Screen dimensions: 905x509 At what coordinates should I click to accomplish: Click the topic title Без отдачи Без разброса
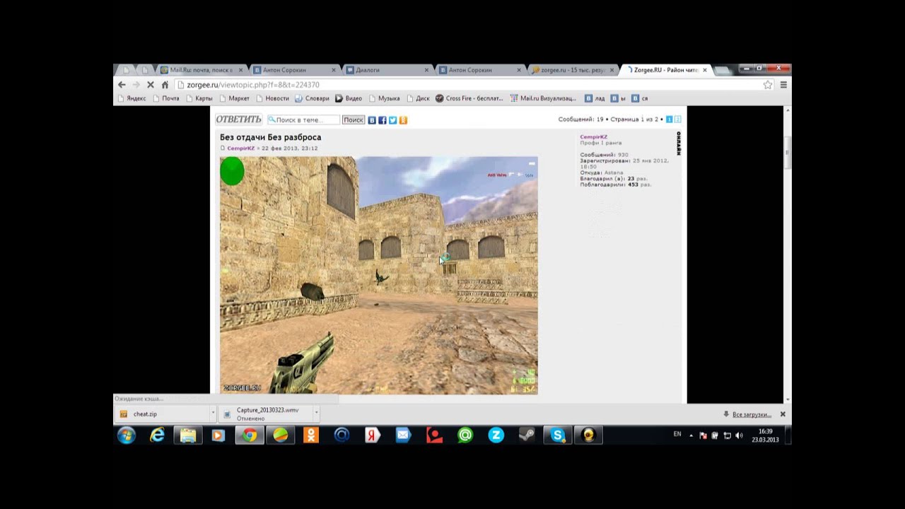click(270, 137)
